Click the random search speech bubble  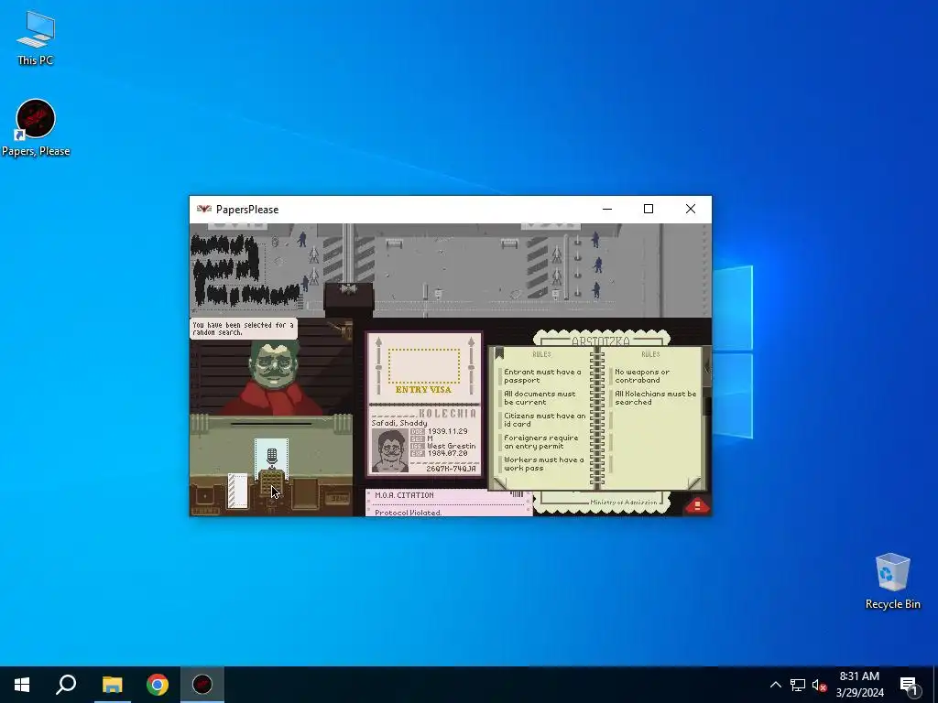[243, 329]
